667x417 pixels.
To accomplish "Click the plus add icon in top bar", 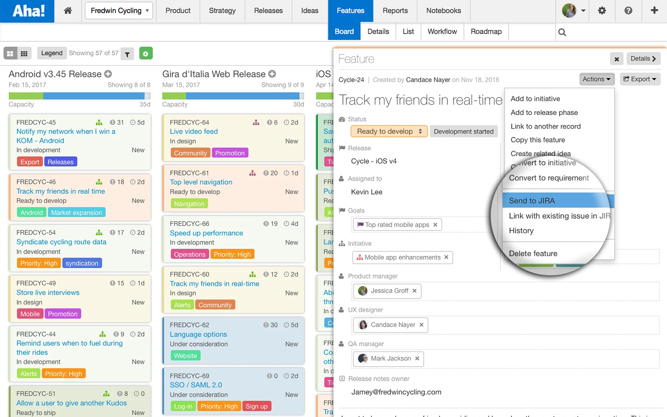I will tap(654, 10).
